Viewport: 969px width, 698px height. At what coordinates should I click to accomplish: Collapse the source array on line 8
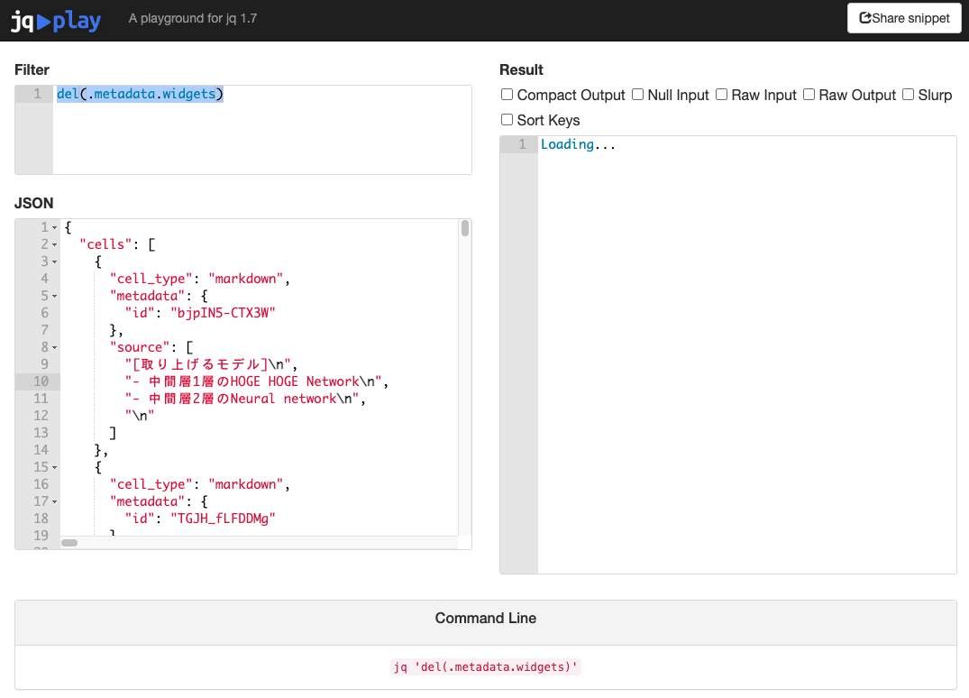click(x=54, y=347)
